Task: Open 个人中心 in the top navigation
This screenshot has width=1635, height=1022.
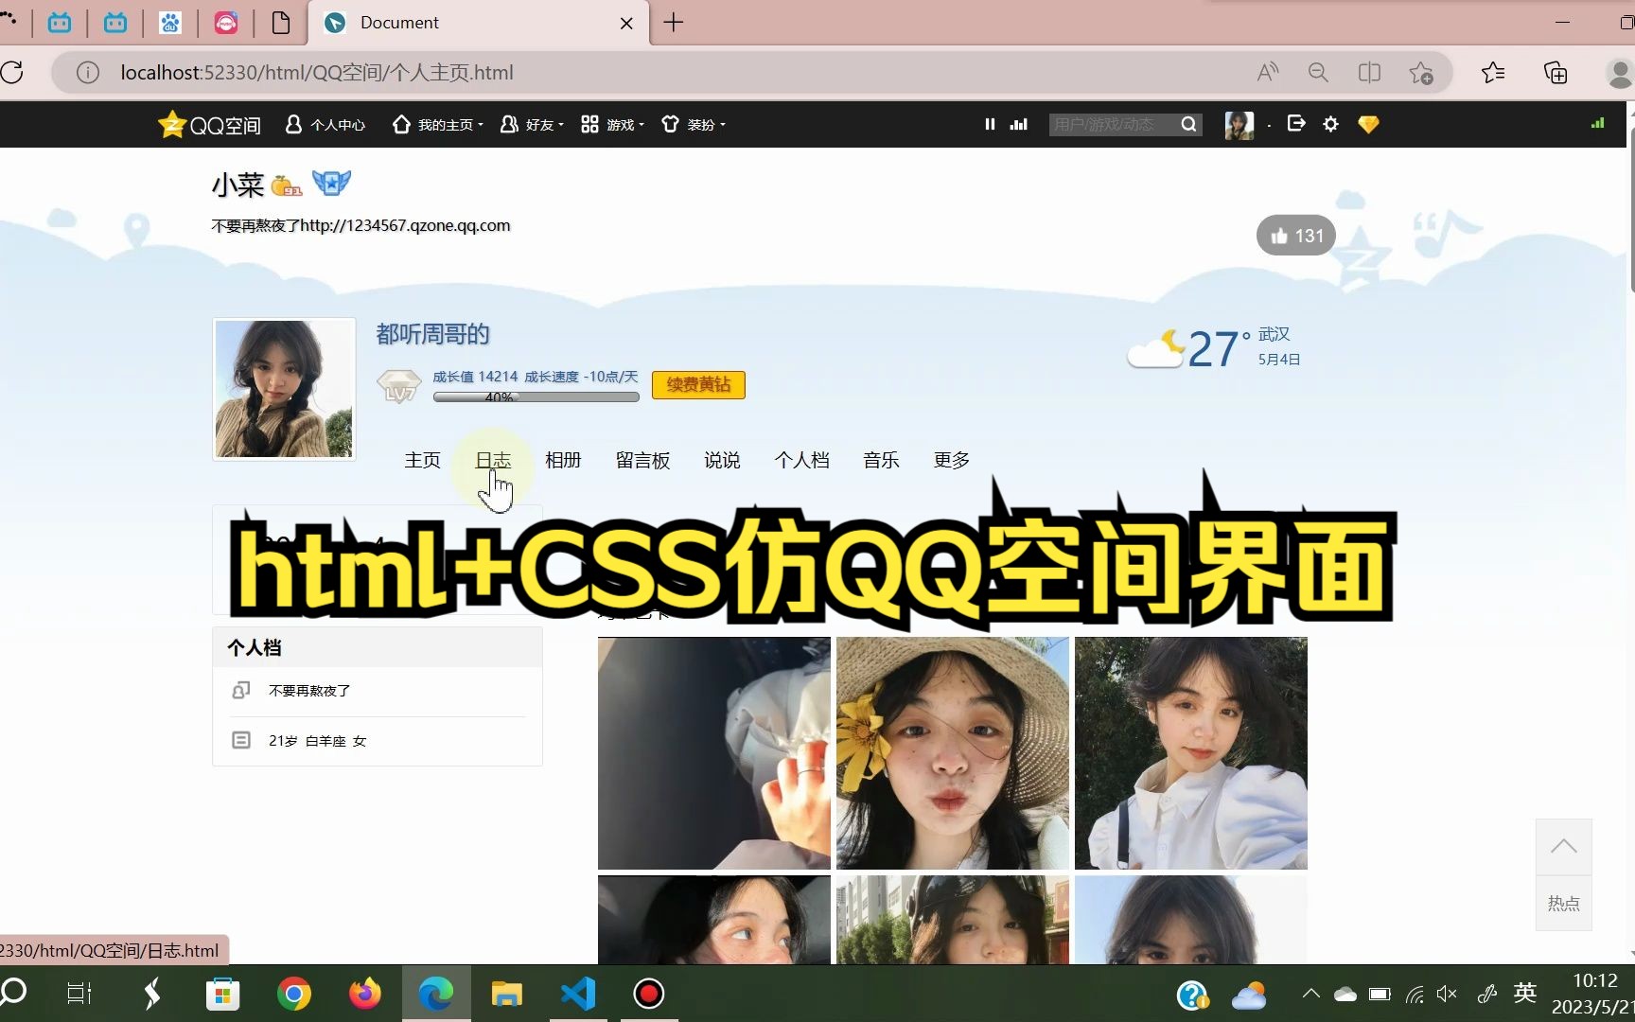Action: 325,124
